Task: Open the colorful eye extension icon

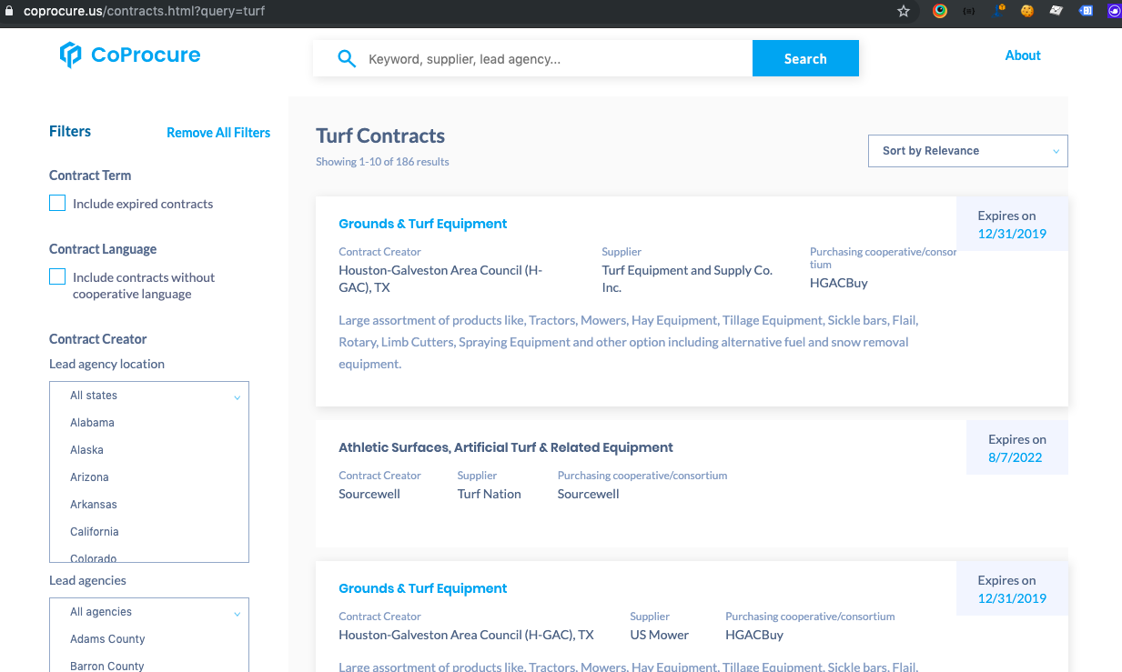Action: [x=940, y=11]
